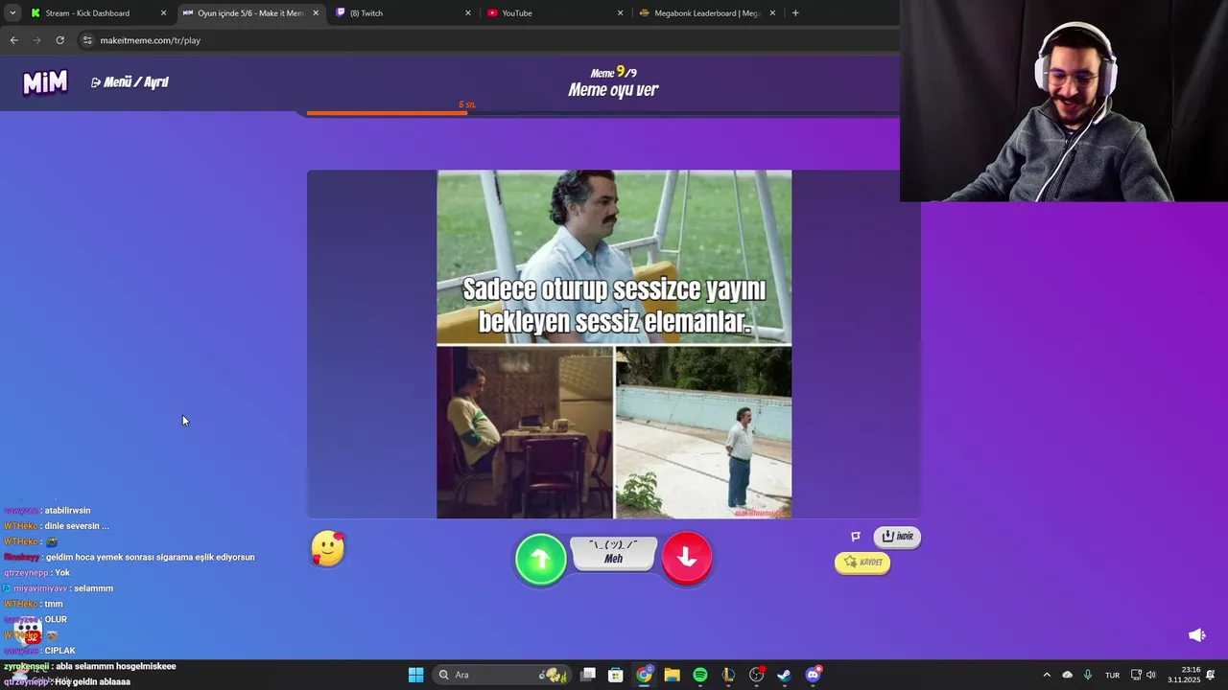This screenshot has height=690, width=1228.
Task: Open the Windows Start menu
Action: point(415,675)
